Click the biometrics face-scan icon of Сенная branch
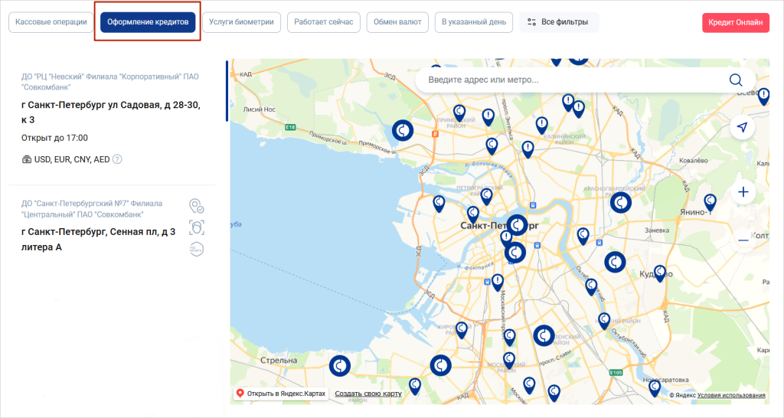The height and width of the screenshot is (418, 784). pos(197,227)
